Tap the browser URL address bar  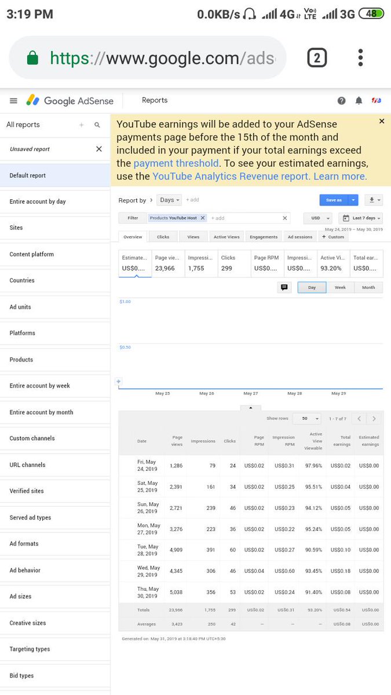click(x=147, y=58)
